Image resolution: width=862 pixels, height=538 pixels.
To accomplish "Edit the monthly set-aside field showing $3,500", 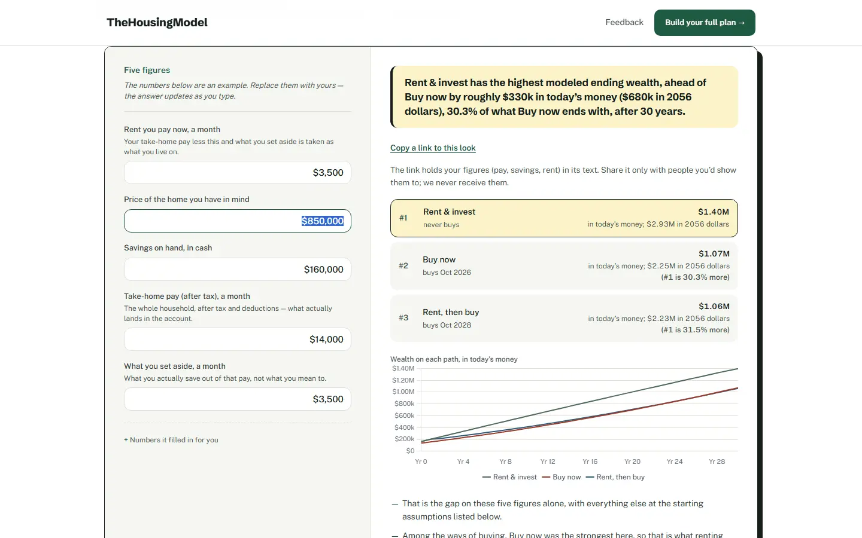I will tap(238, 399).
